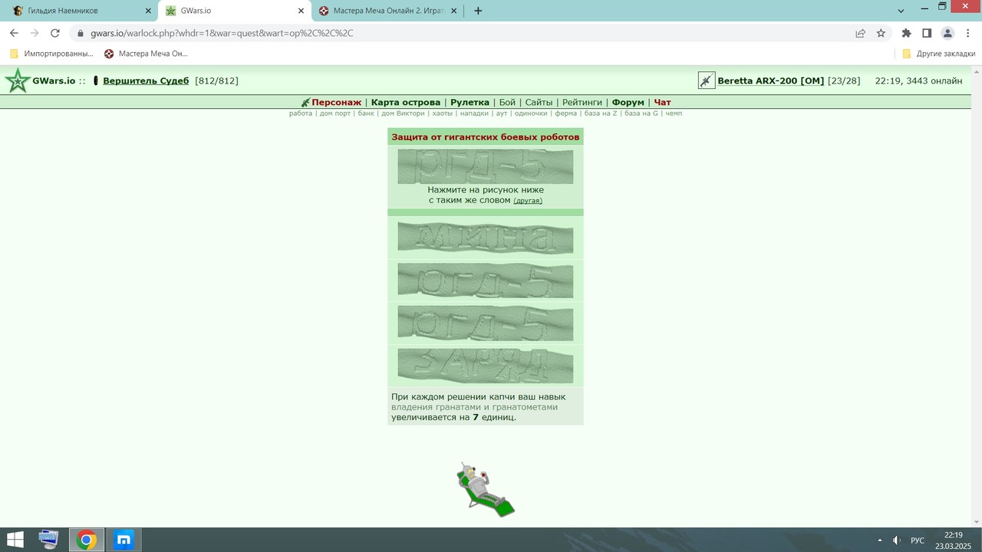
Task: Click the browser address bar URL
Action: click(222, 33)
